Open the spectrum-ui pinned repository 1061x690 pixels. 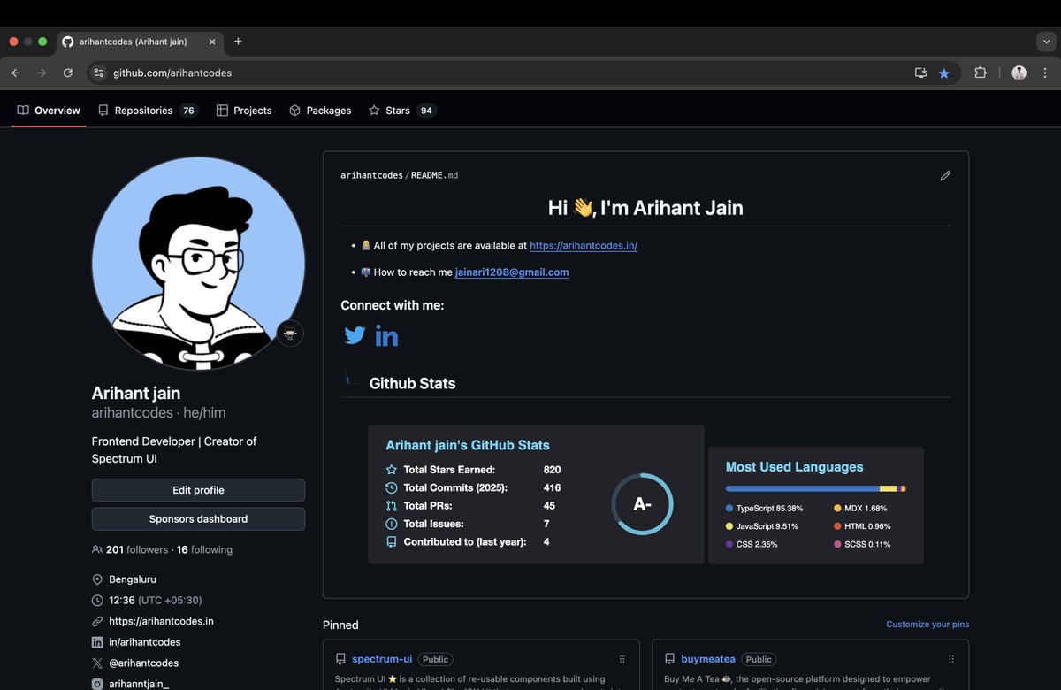382,659
